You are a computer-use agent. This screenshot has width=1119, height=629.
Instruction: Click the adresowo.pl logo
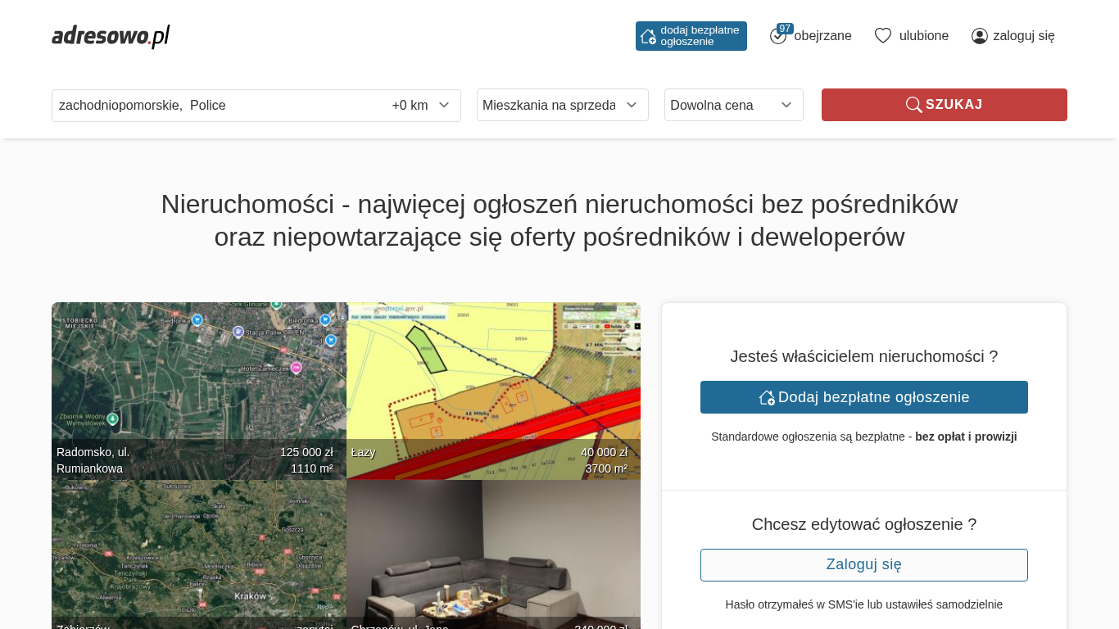(x=111, y=36)
